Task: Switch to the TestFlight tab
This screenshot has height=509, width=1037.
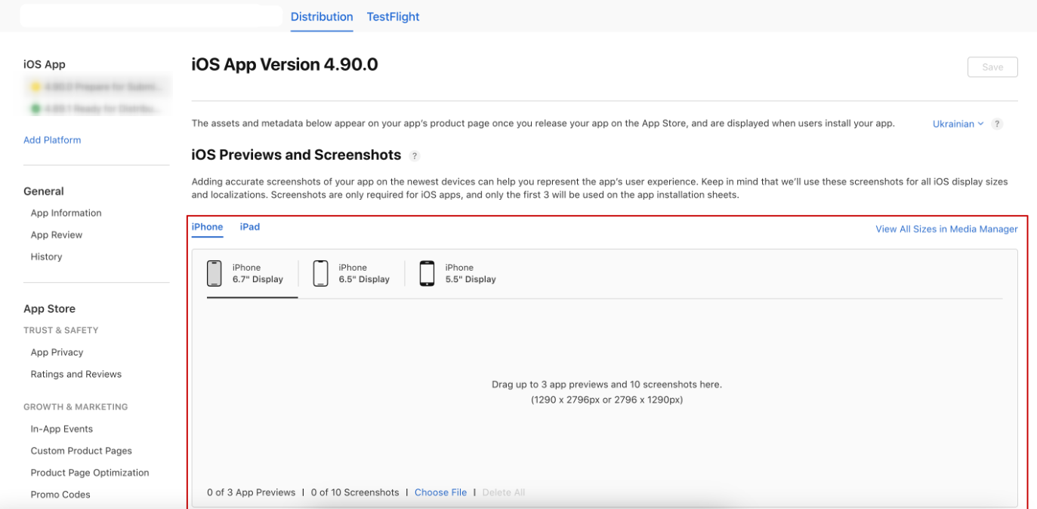Action: click(x=393, y=17)
